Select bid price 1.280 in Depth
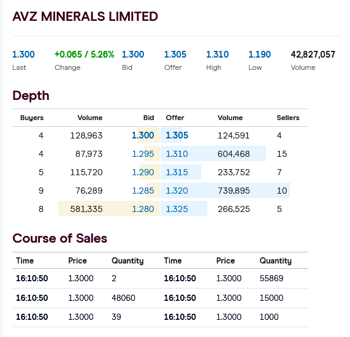350x337 pixels. 143,209
